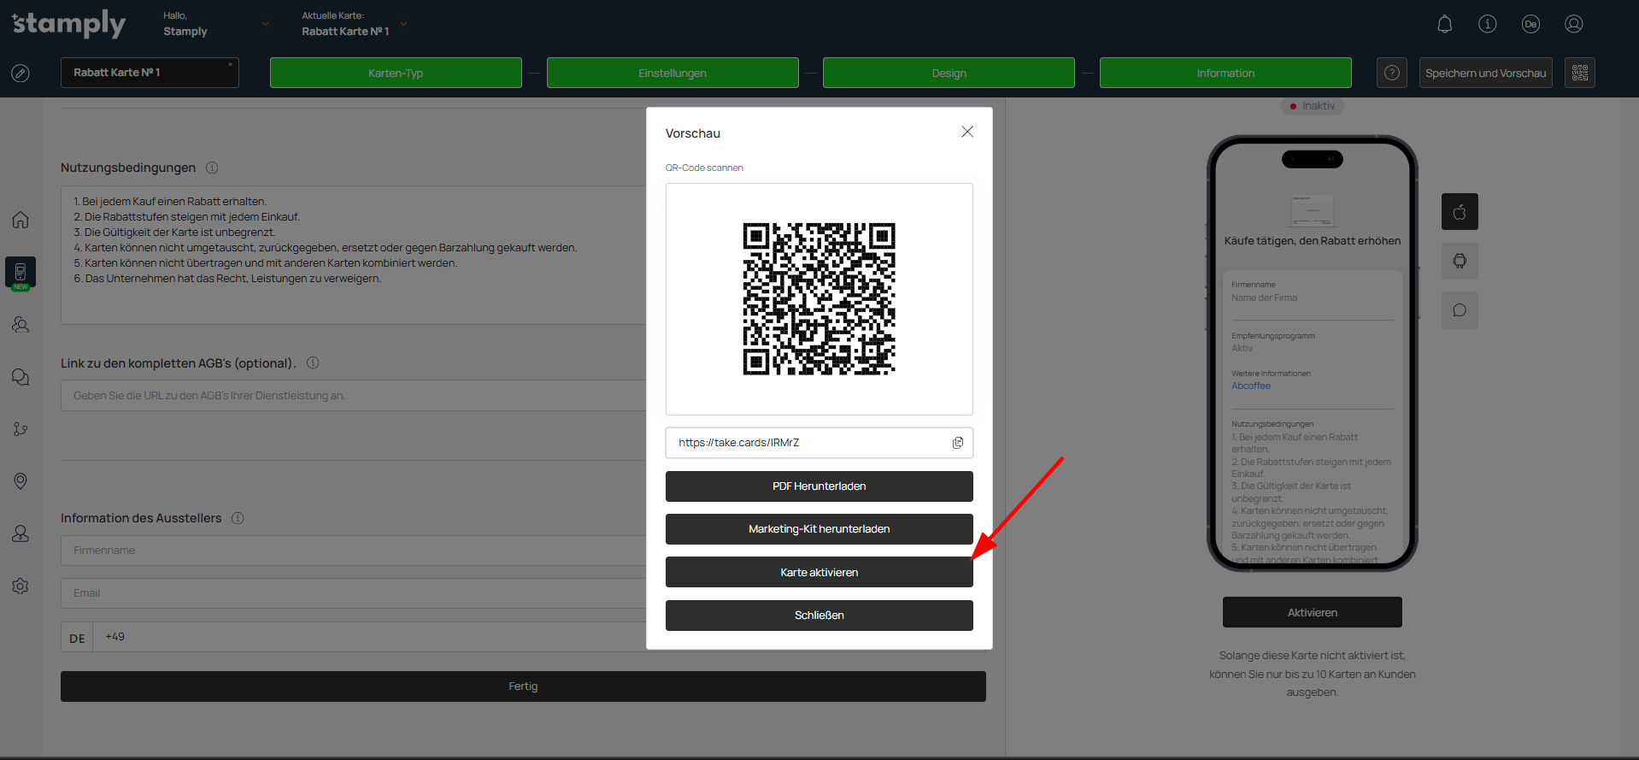Switch to the Design tab
This screenshot has height=760, width=1639.
click(948, 73)
